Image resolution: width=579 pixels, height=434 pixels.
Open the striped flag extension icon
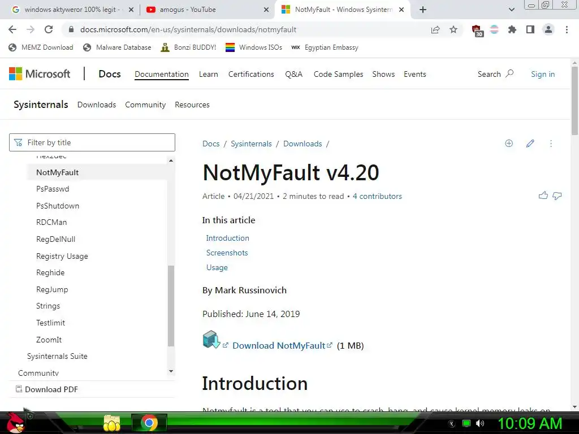(494, 29)
